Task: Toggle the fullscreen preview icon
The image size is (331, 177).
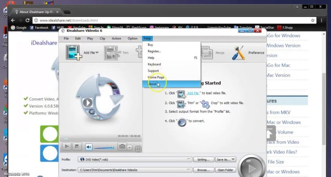Action: pyautogui.click(x=138, y=149)
